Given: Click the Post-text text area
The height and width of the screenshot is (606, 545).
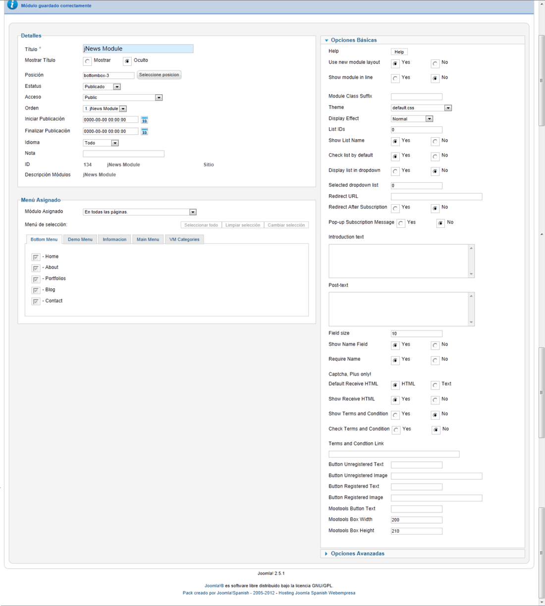Looking at the screenshot, I should tap(398, 309).
